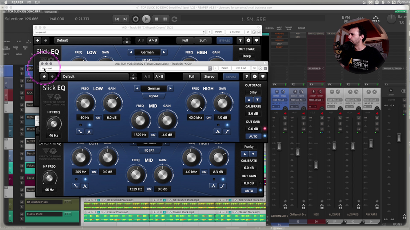Toggle BYPASS in Track 55 SlickEQ window
The width and height of the screenshot is (410, 230).
pyautogui.click(x=224, y=40)
